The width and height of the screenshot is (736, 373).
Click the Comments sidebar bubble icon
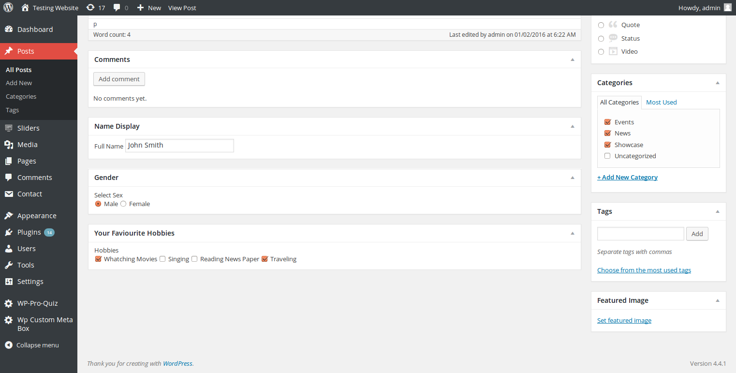(9, 177)
